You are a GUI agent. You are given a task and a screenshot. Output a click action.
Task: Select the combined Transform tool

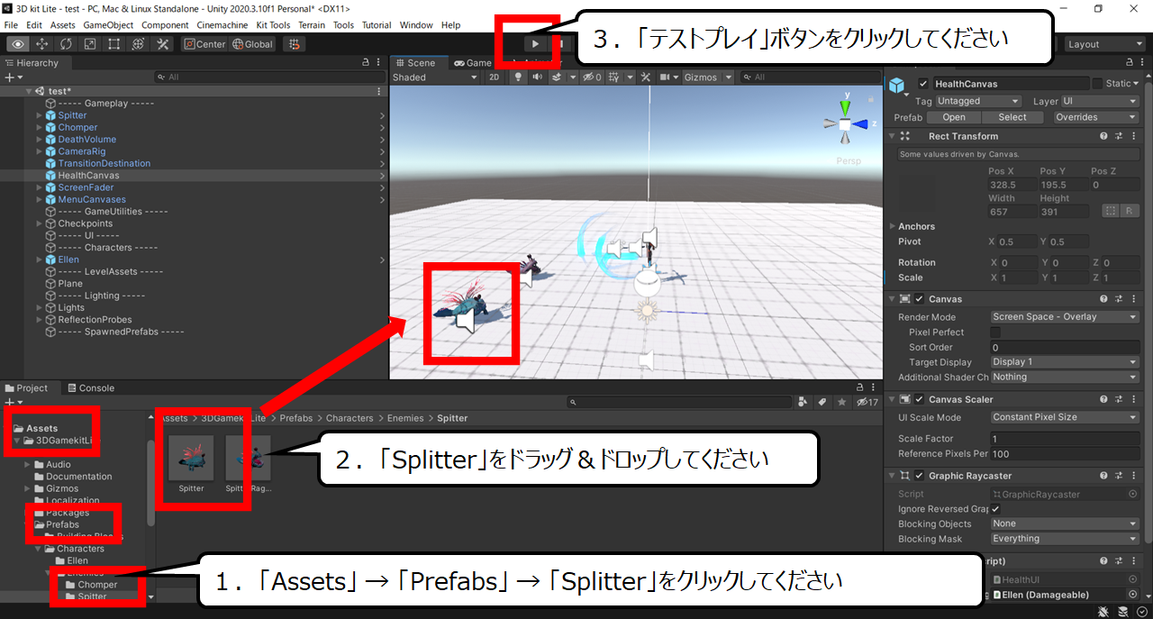pos(139,44)
